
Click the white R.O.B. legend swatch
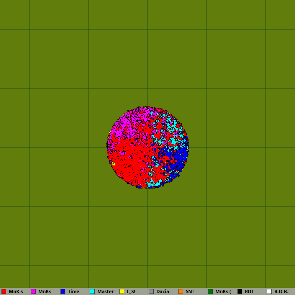pyautogui.click(x=269, y=291)
